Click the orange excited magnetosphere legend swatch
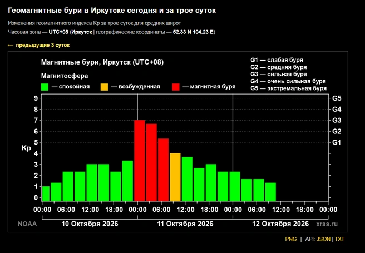365x253 pixels. pyautogui.click(x=104, y=87)
